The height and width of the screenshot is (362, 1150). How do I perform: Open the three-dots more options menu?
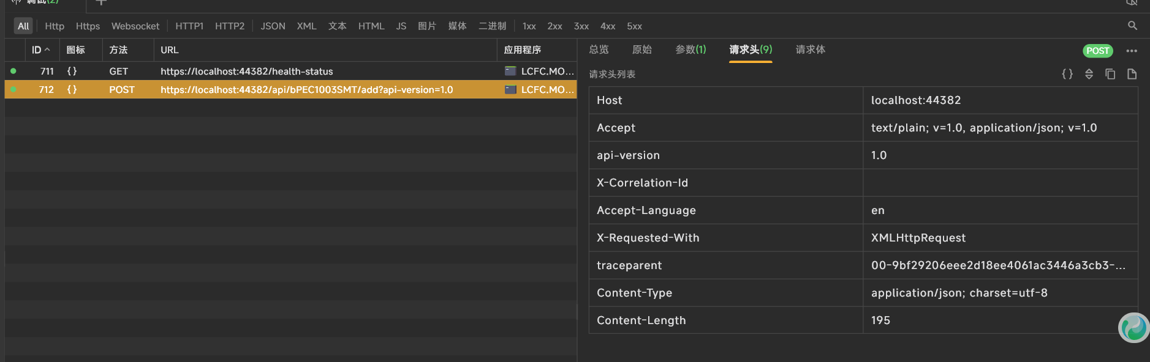1132,51
